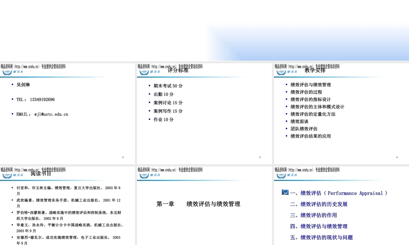409x245 pixels.
Task: Select the 绩效评估与绩效管理 bullet in 教学安排
Action: pos(311,85)
